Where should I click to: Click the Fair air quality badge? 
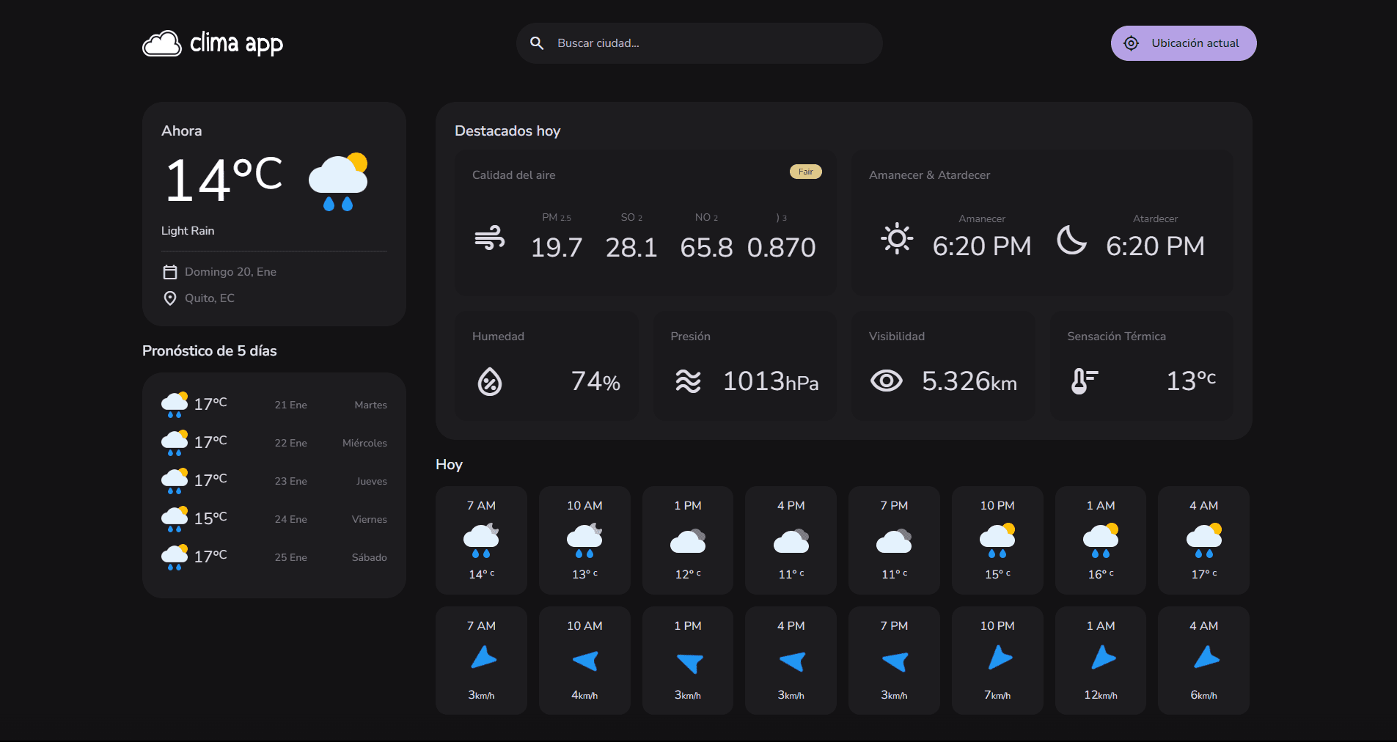click(x=805, y=171)
